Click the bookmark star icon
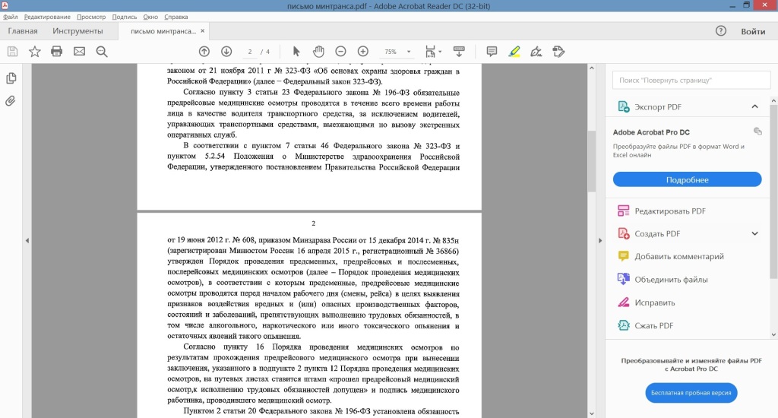The width and height of the screenshot is (778, 418). (34, 52)
